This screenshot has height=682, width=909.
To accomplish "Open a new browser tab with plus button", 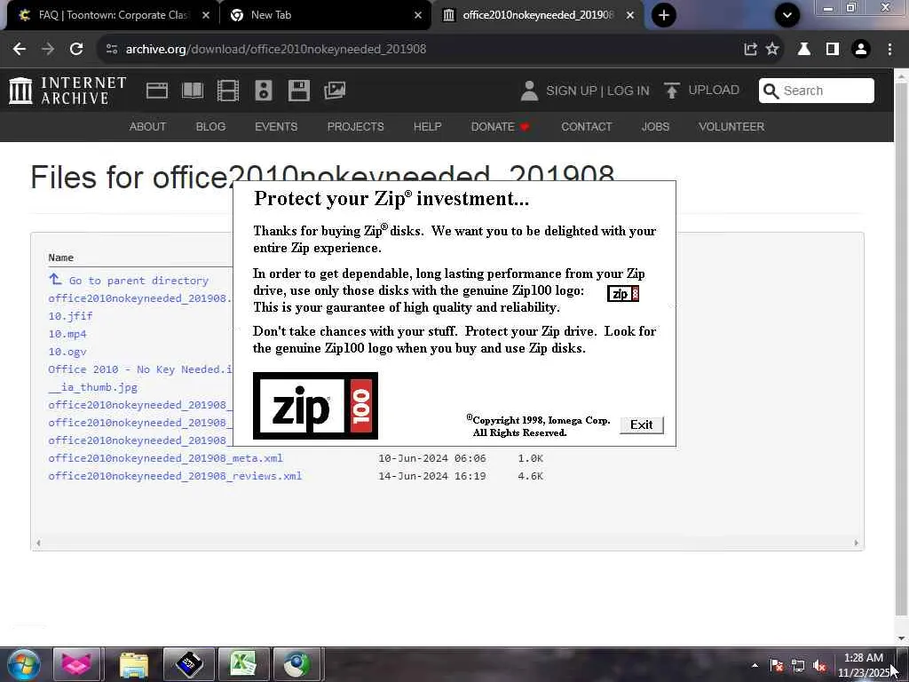I will 664,15.
